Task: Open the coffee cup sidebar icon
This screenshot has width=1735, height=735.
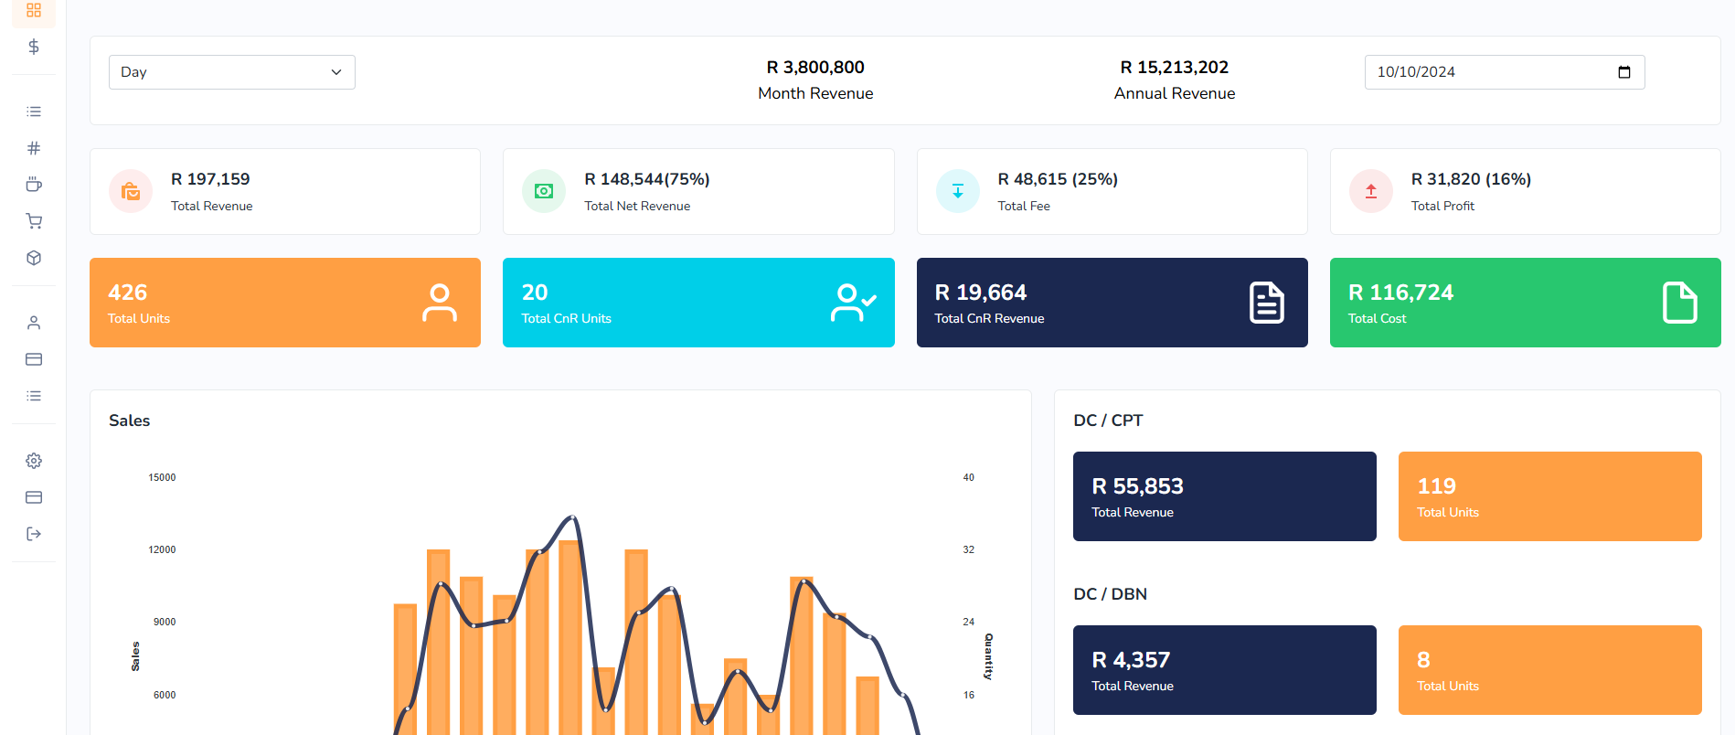Action: (34, 185)
